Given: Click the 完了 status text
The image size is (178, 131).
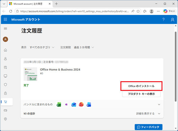Looking at the screenshot, I should (26, 85).
